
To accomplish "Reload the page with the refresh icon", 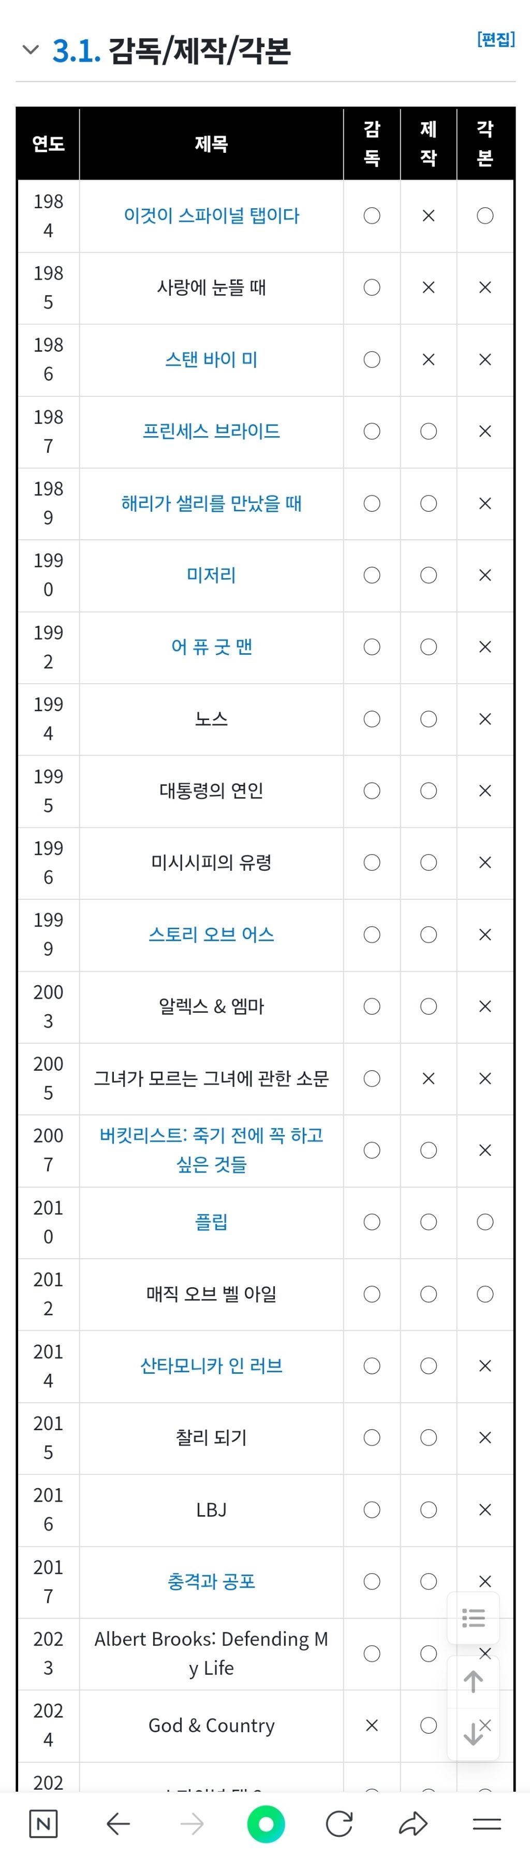I will pyautogui.click(x=339, y=1823).
